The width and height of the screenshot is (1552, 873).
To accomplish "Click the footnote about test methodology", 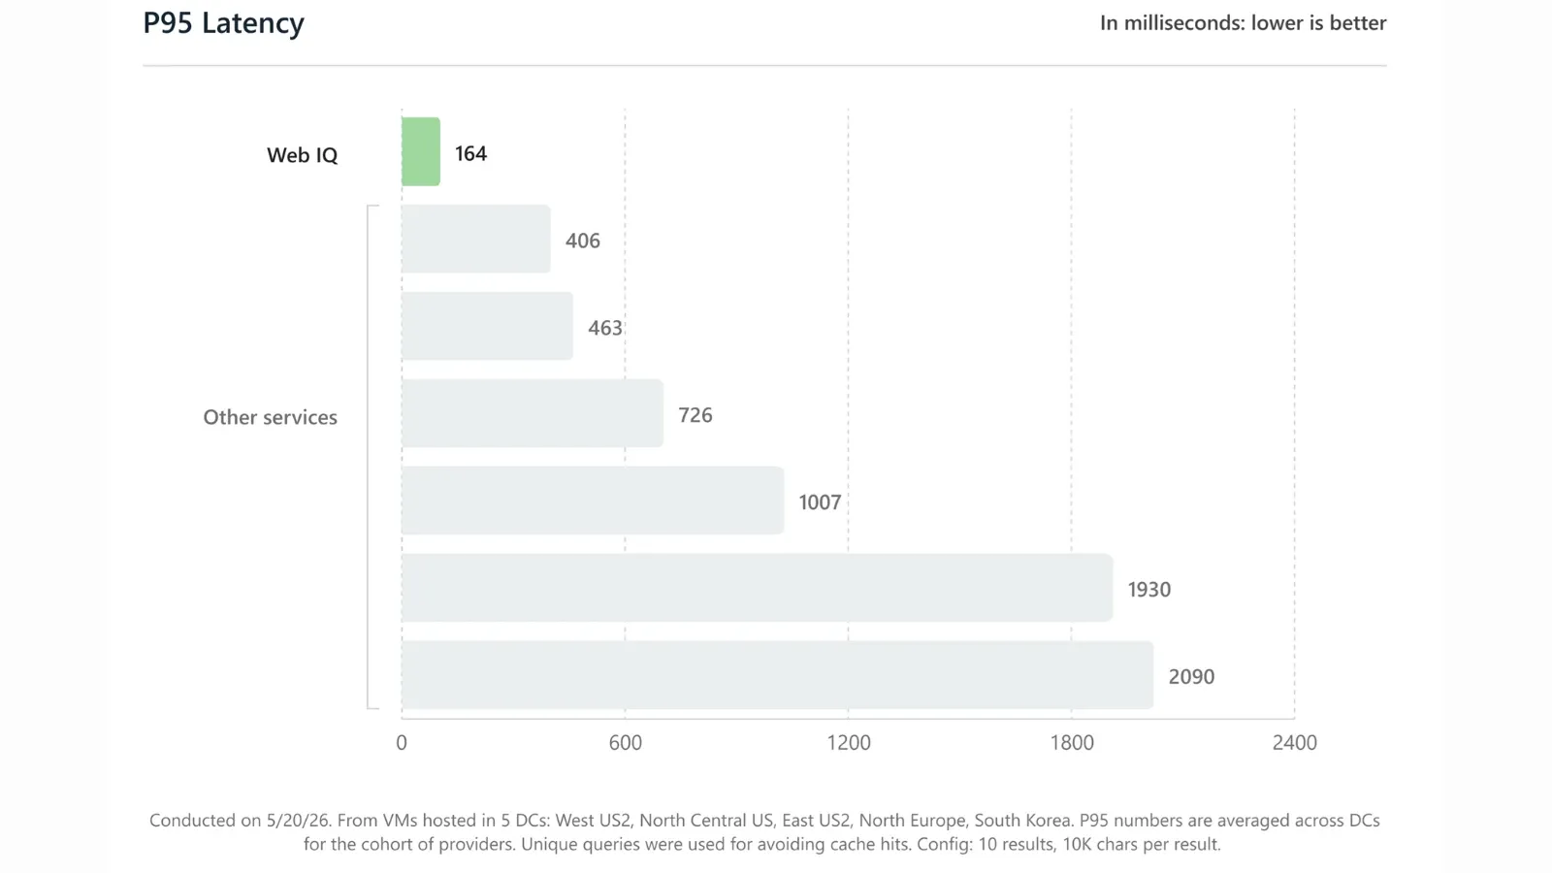I will 764,832.
